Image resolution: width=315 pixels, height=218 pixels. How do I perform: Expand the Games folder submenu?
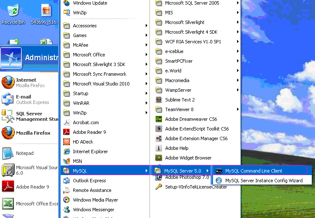[x=105, y=35]
